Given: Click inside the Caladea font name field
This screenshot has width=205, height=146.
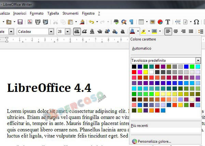Looking at the screenshot, I should coord(33,32).
